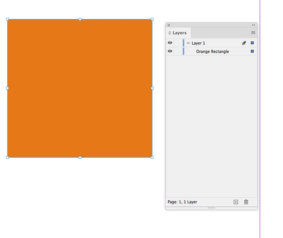Click the bottom-left selection handle of the rectangle
283x238 pixels.
click(x=7, y=157)
